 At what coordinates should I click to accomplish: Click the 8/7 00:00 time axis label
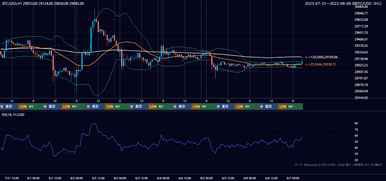(293, 178)
